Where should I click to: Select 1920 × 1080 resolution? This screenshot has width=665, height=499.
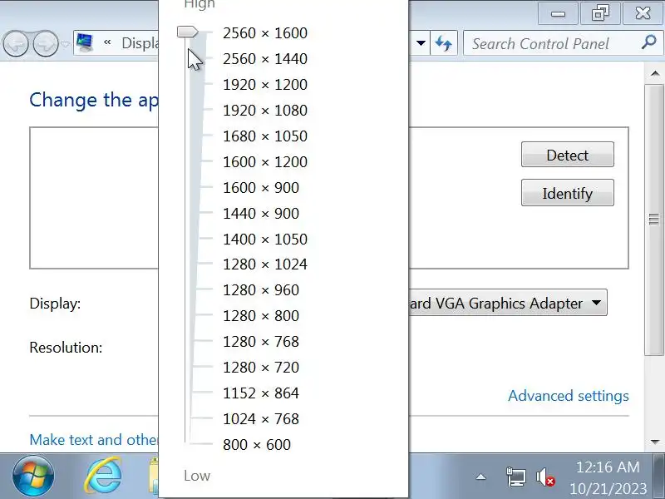[265, 111]
